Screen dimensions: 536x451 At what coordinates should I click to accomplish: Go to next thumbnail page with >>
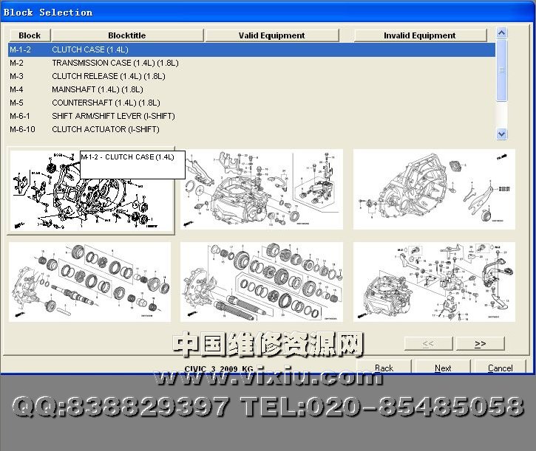480,343
